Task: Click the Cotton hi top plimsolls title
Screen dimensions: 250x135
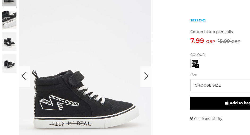Action: coord(212,32)
